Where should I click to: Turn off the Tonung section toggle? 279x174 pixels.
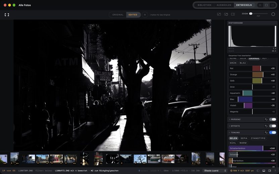(x=273, y=133)
